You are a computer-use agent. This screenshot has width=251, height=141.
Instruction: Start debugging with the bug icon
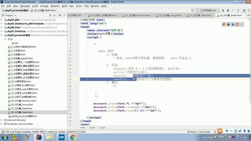(228, 11)
